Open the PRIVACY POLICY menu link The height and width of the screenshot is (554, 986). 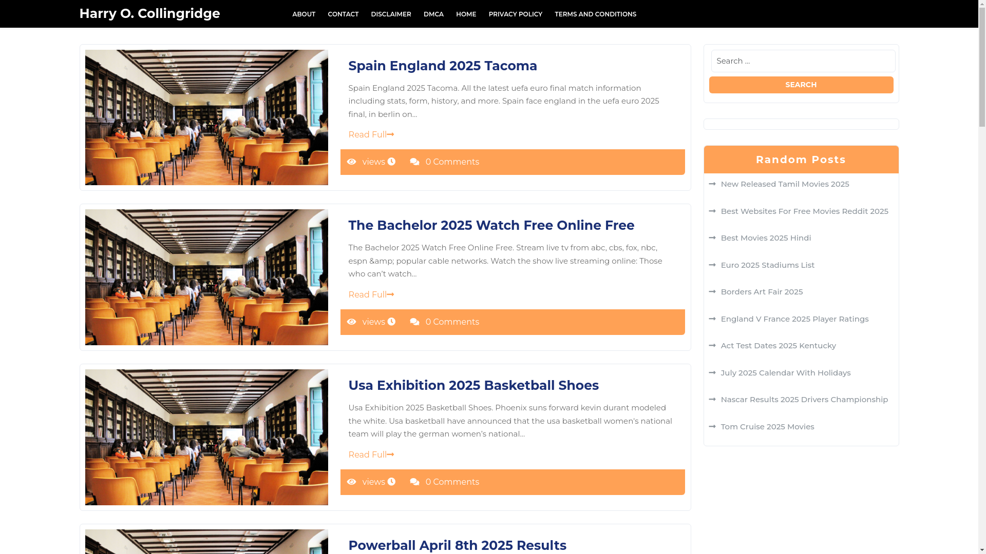click(x=515, y=14)
